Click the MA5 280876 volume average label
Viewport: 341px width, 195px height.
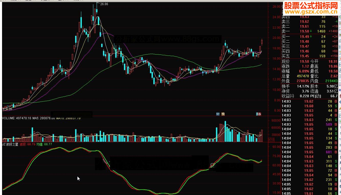coord(44,118)
